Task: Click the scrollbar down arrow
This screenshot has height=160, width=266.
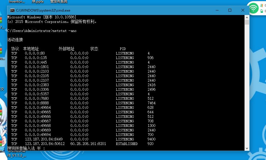Action: (247, 148)
